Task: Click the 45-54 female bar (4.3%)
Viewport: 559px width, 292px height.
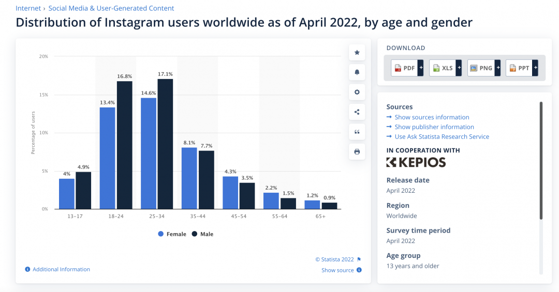Action: (230, 193)
